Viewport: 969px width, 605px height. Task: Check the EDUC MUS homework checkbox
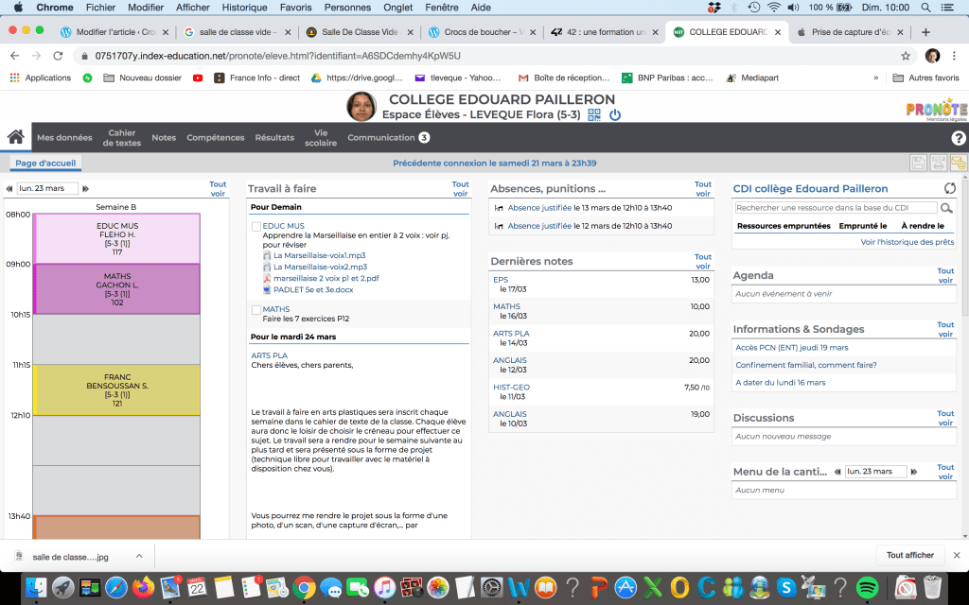point(256,227)
